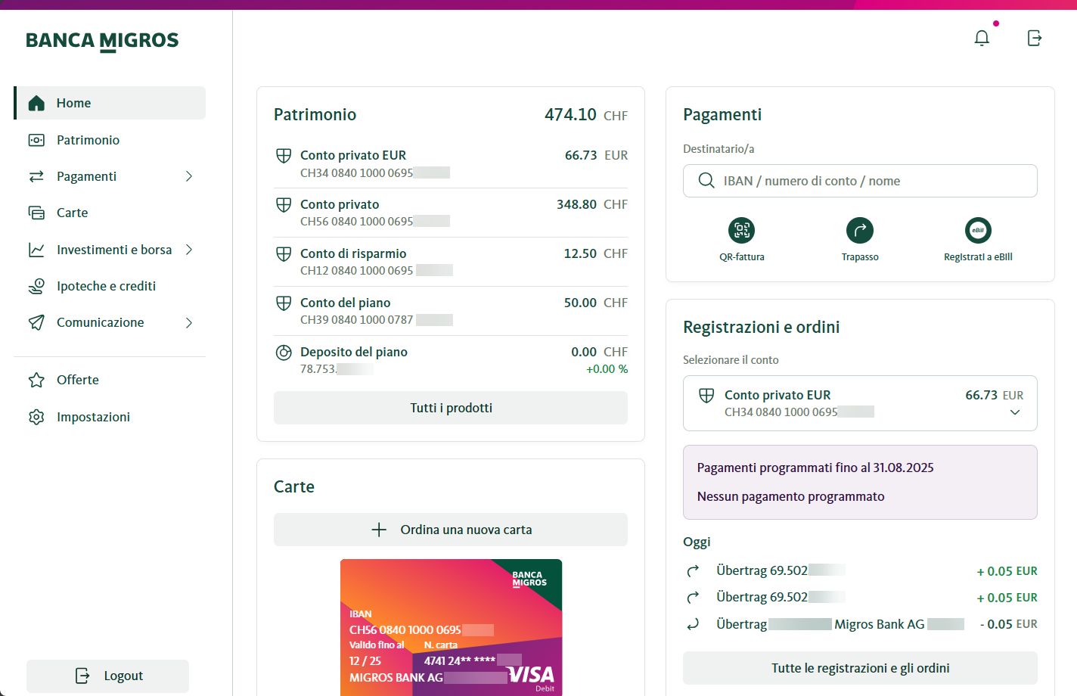
Task: Click the top-right logout door icon
Action: 1035,38
